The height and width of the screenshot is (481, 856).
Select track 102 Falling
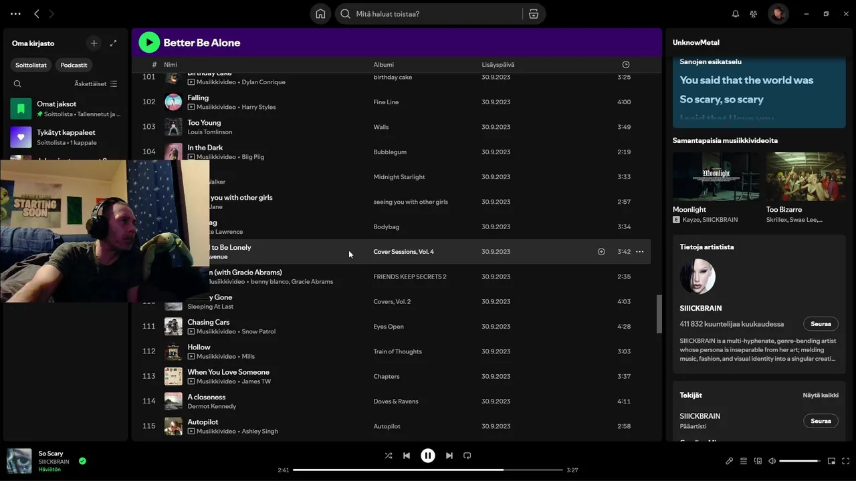391,102
